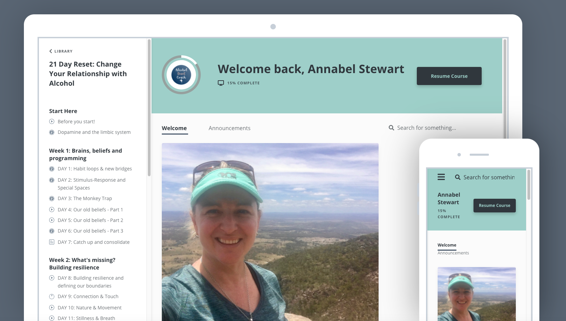Viewport: 566px width, 321px height.
Task: Switch to the Announcements tab
Action: point(229,128)
